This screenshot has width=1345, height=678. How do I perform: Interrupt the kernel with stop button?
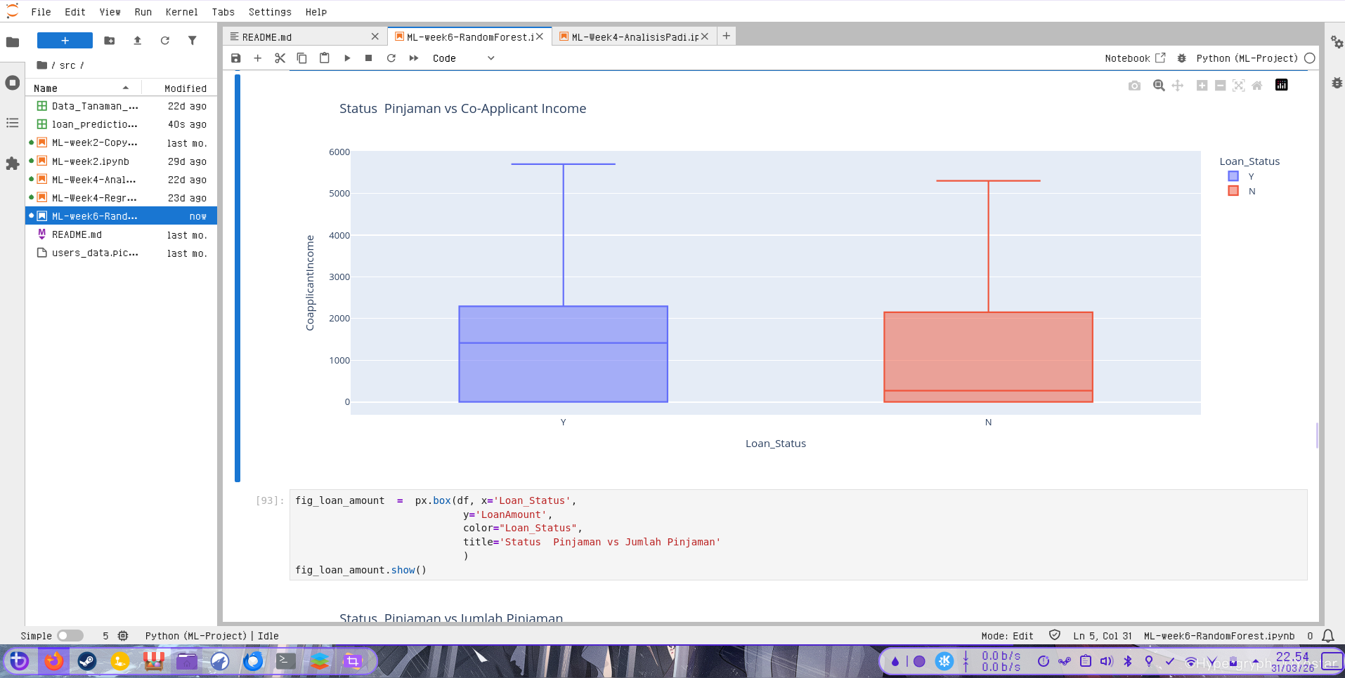pyautogui.click(x=369, y=58)
